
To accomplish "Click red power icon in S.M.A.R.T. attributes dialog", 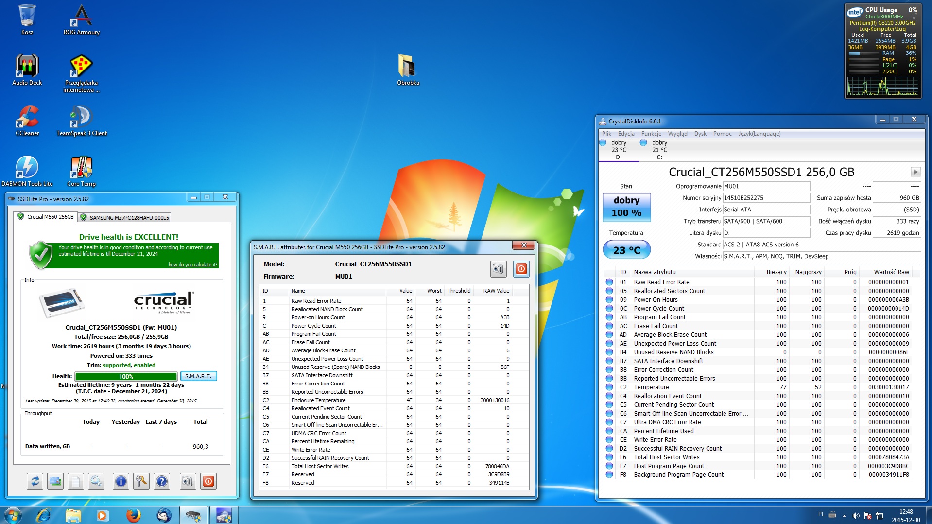I will click(x=521, y=269).
